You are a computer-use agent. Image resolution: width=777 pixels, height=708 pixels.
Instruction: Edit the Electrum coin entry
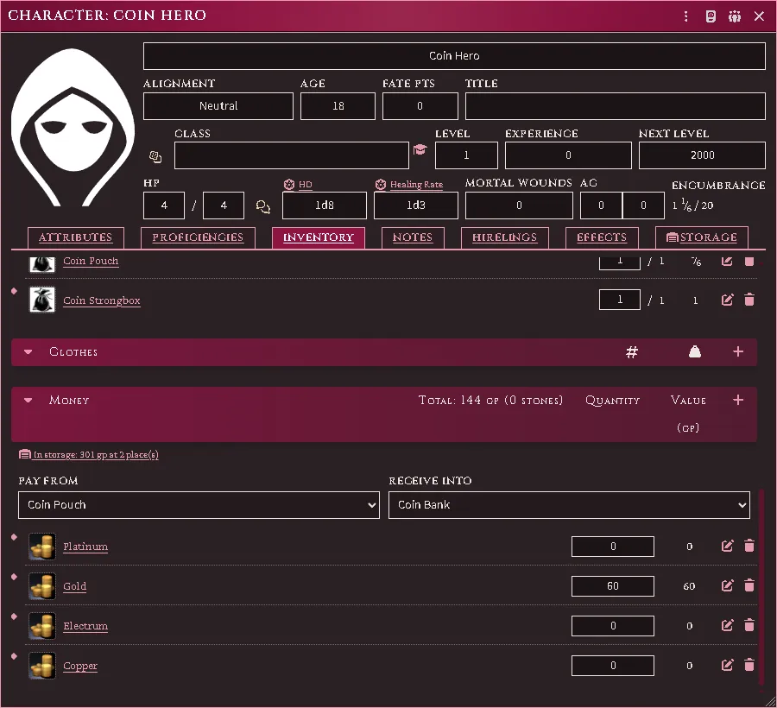(727, 625)
